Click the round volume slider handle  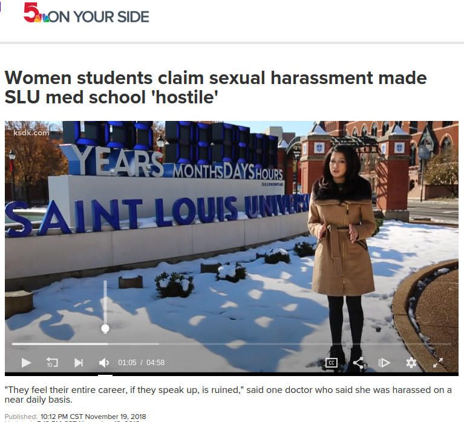click(x=105, y=328)
